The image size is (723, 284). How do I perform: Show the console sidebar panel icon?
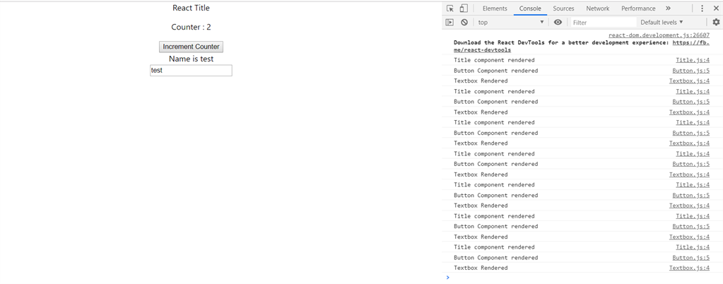[x=449, y=22]
